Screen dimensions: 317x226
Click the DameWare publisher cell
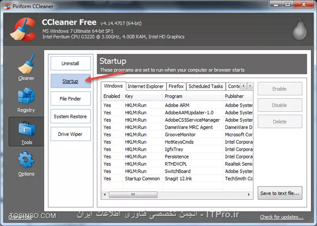point(239,127)
